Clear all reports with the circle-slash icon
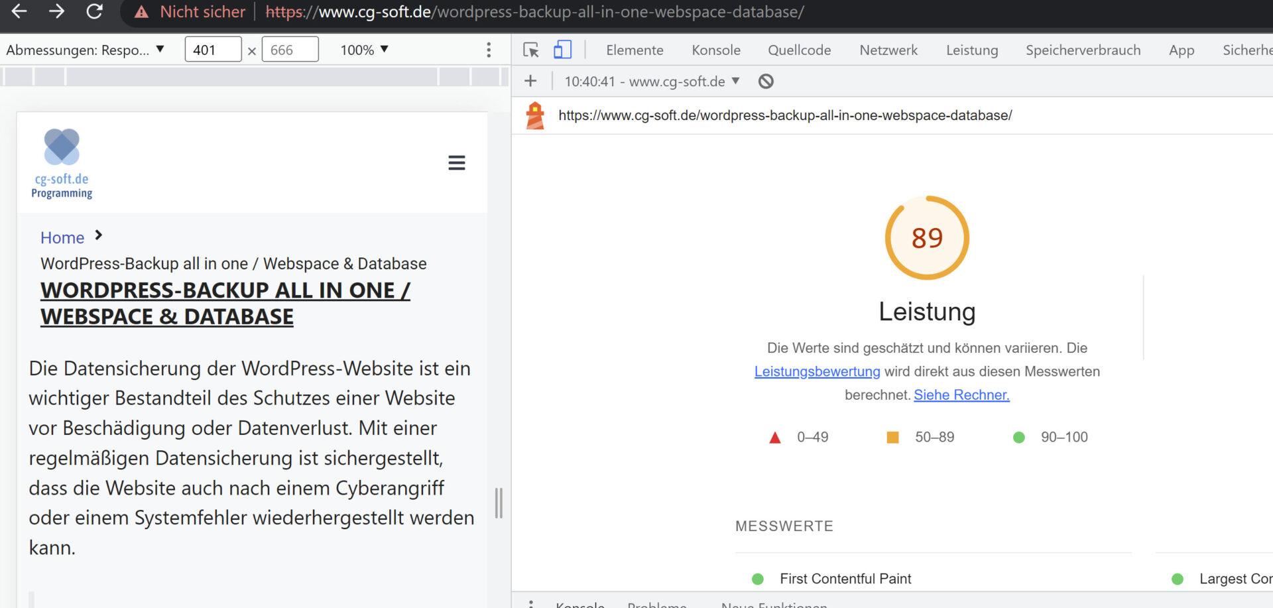The height and width of the screenshot is (608, 1273). coord(766,82)
